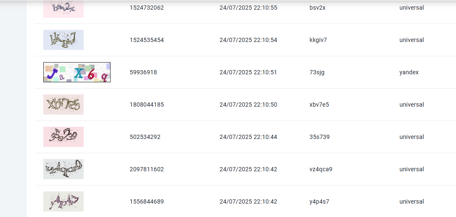Select captcha ID 59936918
The width and height of the screenshot is (456, 217).
click(x=143, y=72)
